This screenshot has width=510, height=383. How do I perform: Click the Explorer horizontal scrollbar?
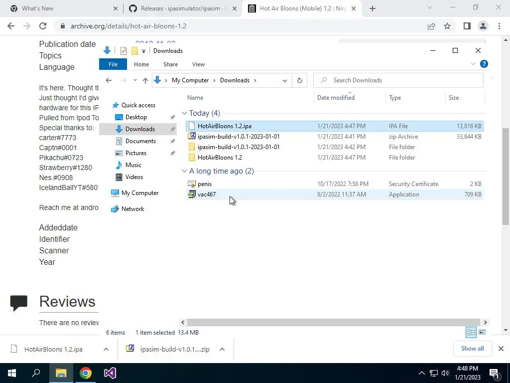[x=333, y=323]
